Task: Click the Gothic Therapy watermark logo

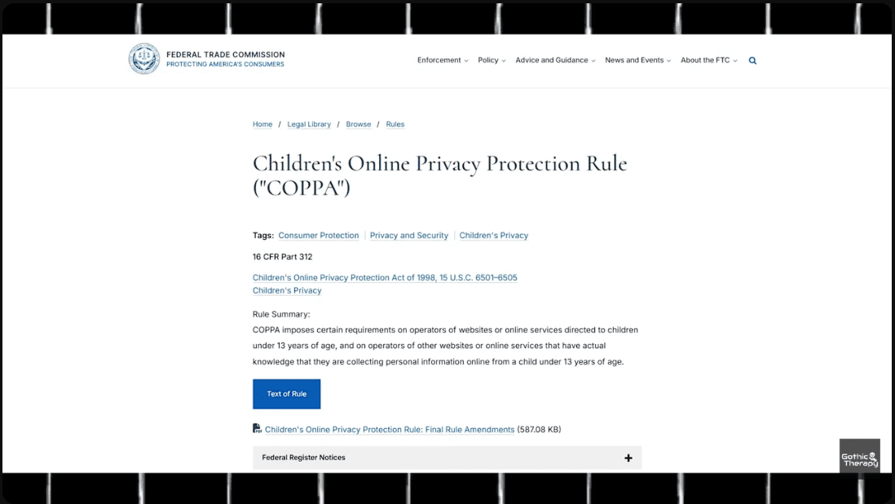Action: 859,457
